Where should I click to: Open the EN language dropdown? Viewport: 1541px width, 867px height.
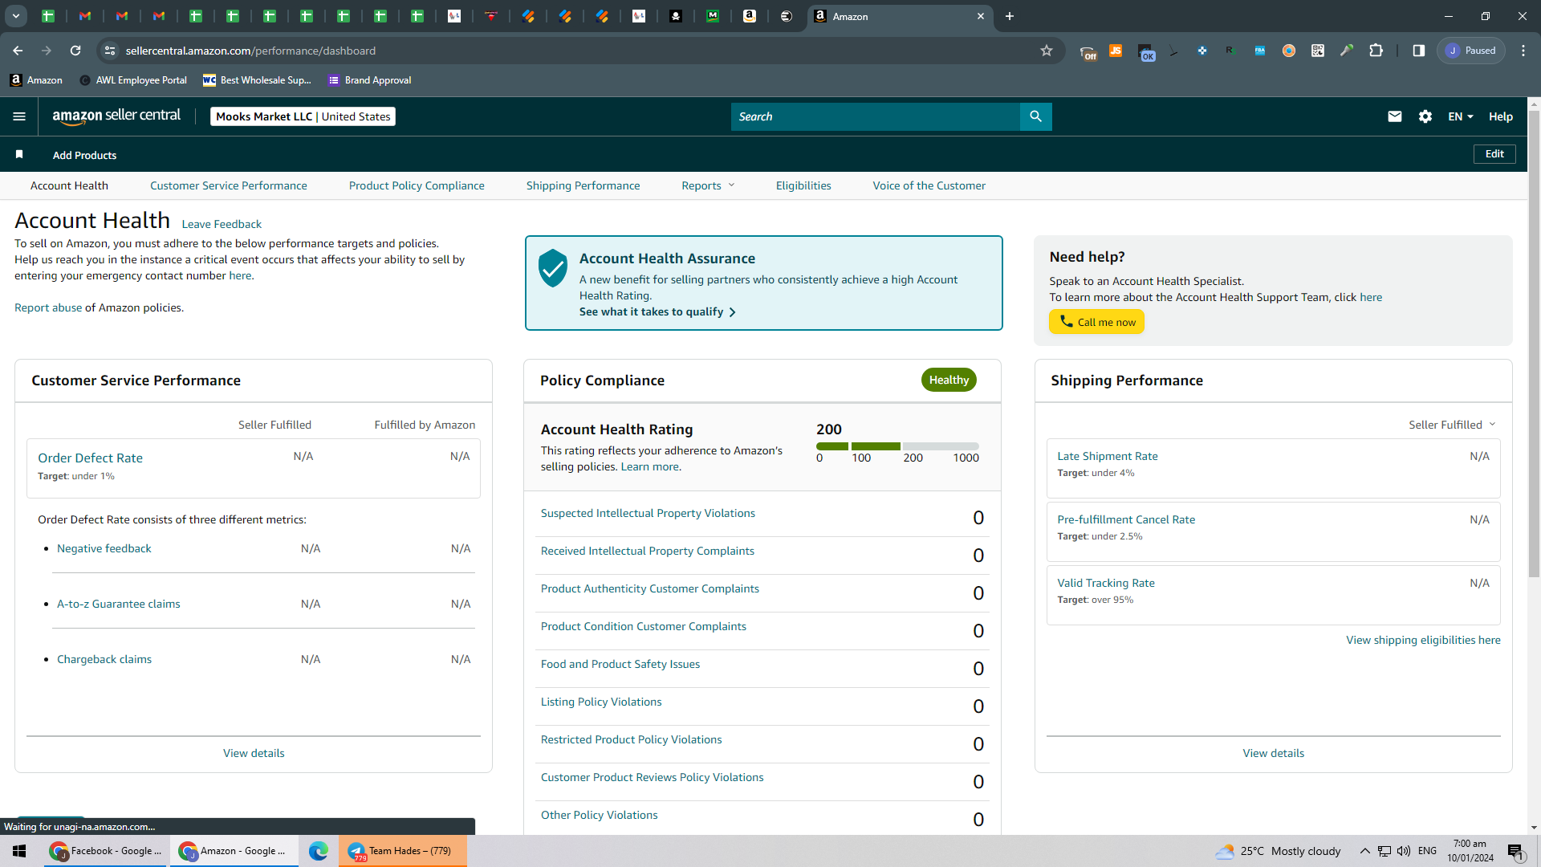point(1460,116)
